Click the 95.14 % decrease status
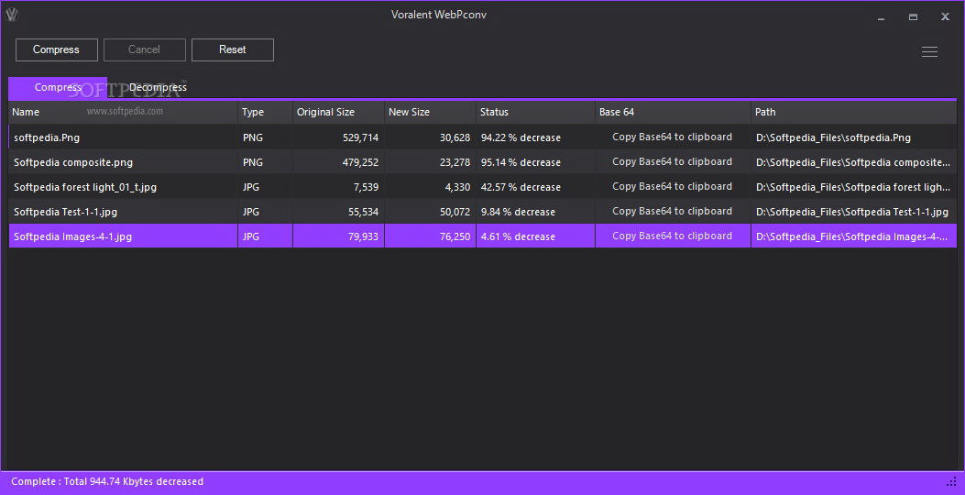 [x=521, y=162]
